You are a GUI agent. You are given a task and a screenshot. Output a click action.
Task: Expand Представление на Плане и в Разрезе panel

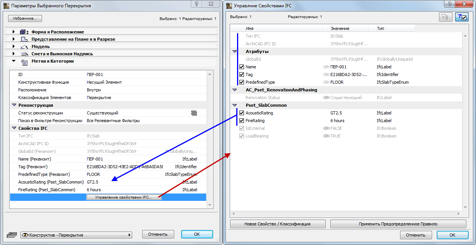click(x=13, y=39)
